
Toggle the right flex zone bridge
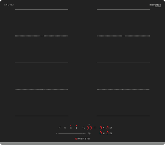click(76, 128)
